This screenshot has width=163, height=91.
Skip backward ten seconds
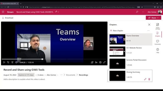point(8,62)
